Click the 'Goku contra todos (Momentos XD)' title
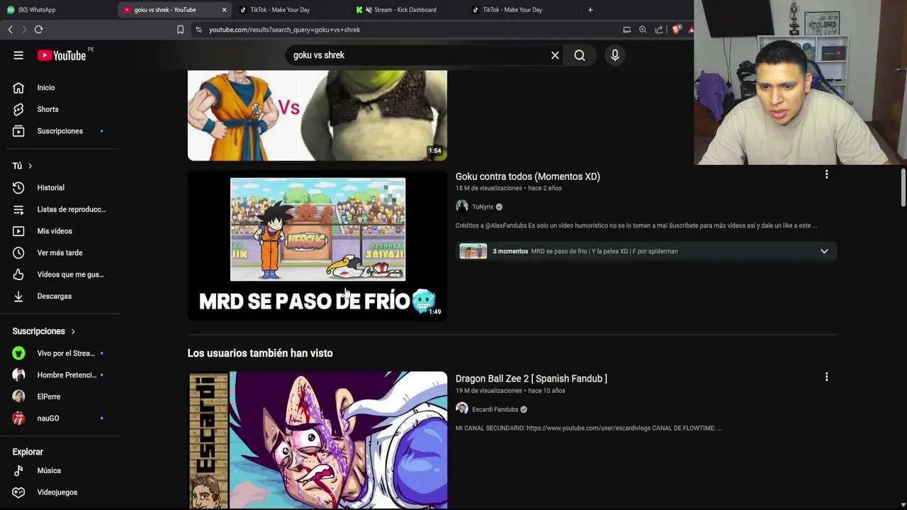The width and height of the screenshot is (907, 510). [527, 176]
